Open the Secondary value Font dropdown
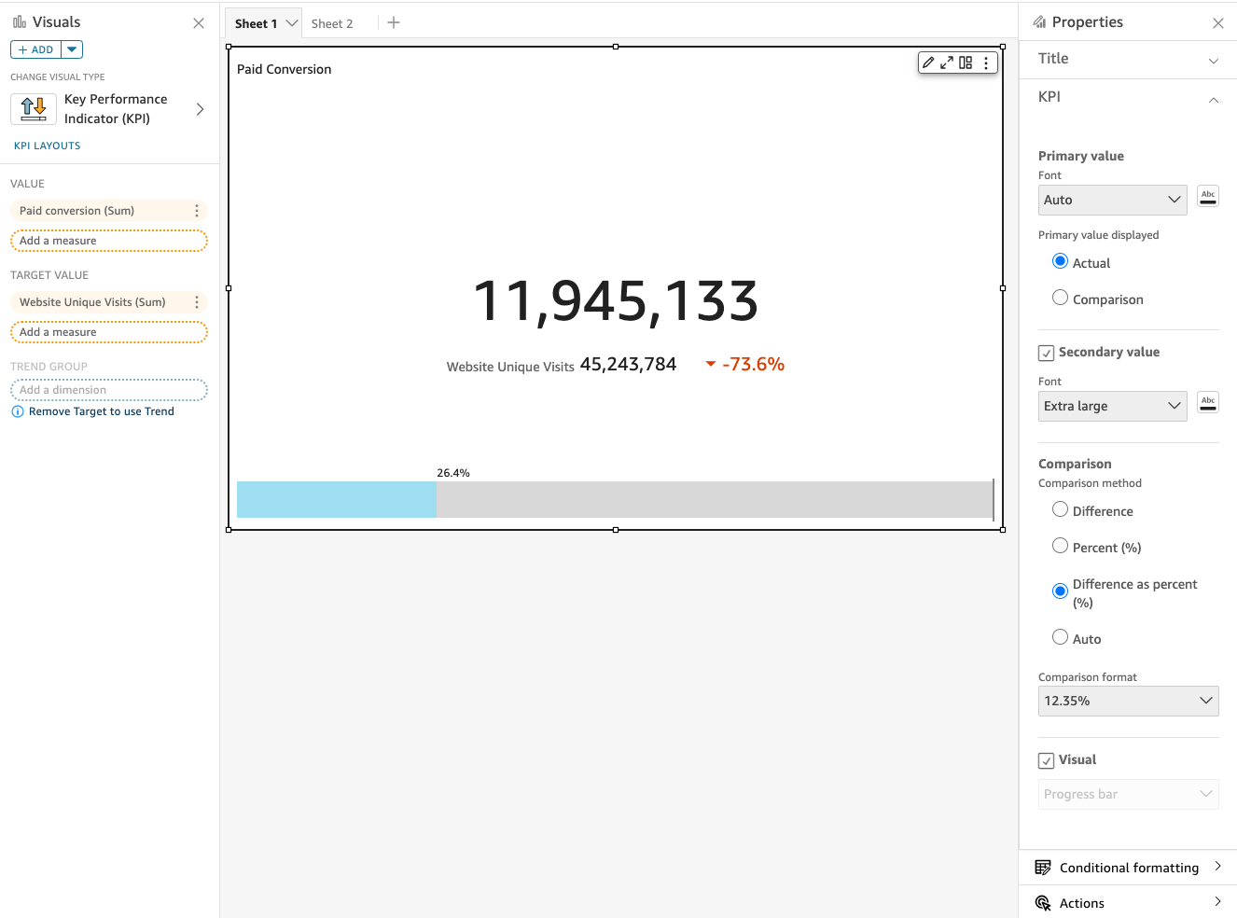The image size is (1237, 918). (1112, 406)
